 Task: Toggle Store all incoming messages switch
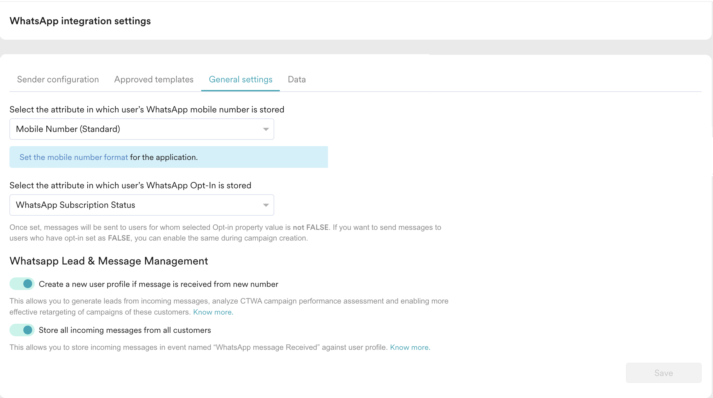coord(22,330)
